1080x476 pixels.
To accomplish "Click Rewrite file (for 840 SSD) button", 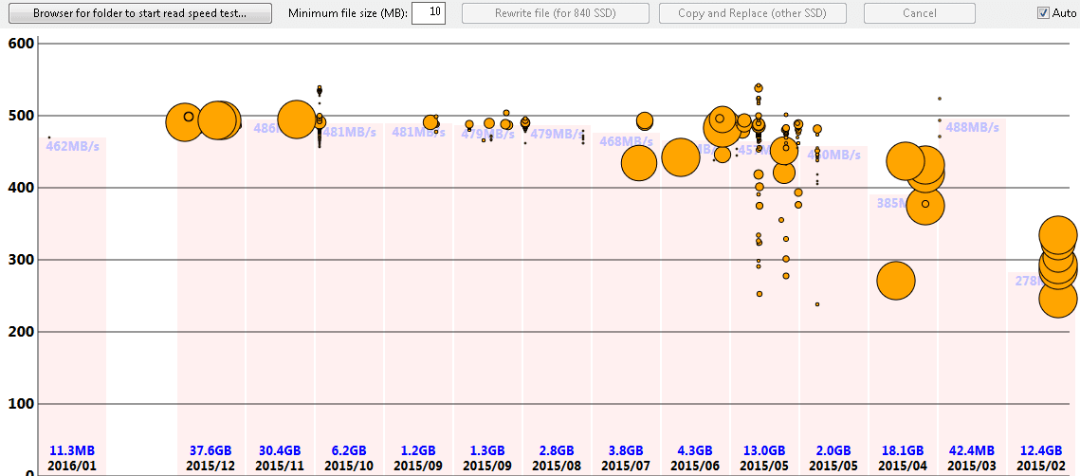I will click(555, 13).
